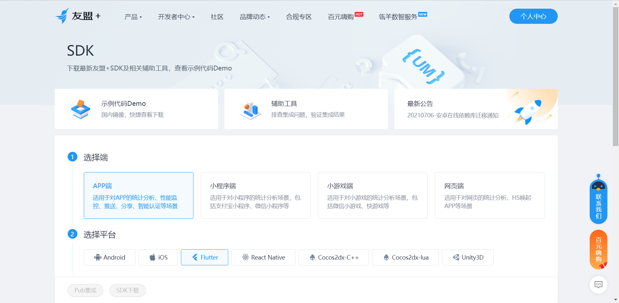The width and height of the screenshot is (619, 303).
Task: Open the 开发者中心 dropdown
Action: [x=176, y=17]
